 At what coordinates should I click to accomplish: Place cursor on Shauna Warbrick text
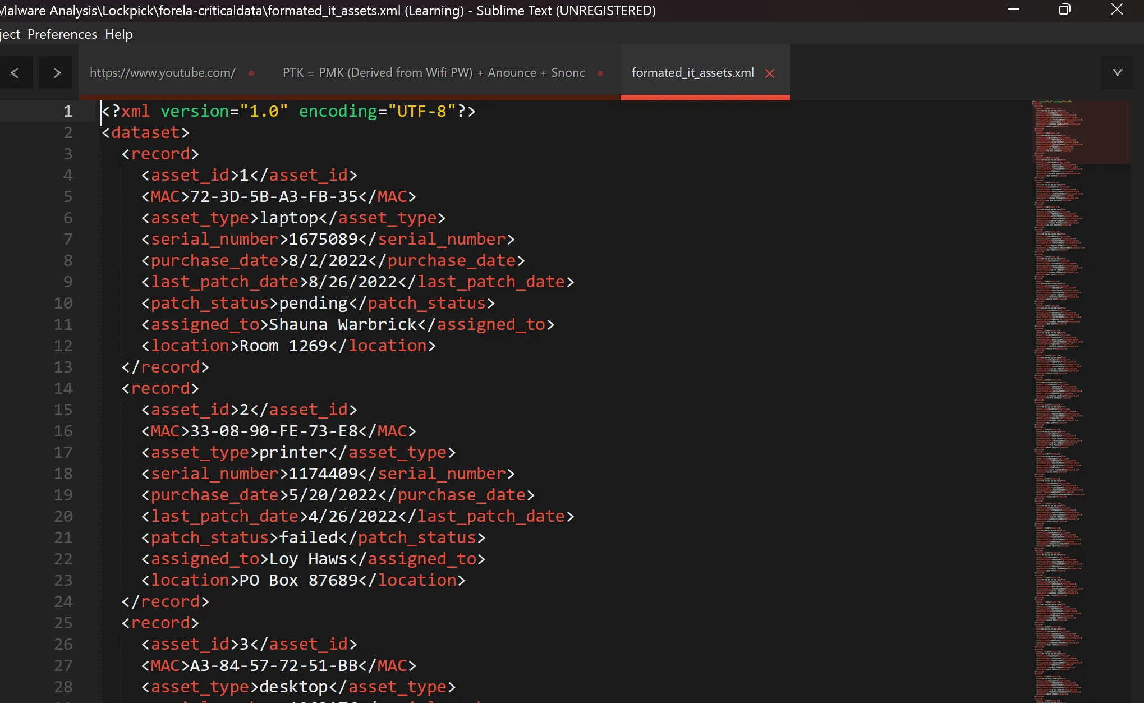coord(342,324)
